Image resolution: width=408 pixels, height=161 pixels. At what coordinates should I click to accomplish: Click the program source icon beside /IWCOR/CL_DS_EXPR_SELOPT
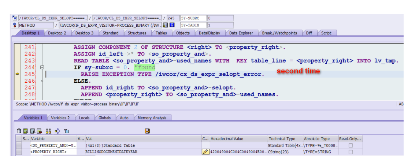point(15,18)
